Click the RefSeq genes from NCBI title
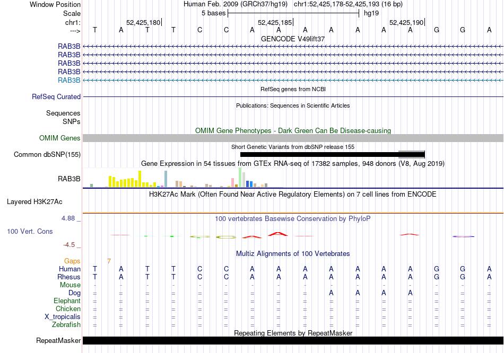Image resolution: width=504 pixels, height=353 pixels. [293, 89]
